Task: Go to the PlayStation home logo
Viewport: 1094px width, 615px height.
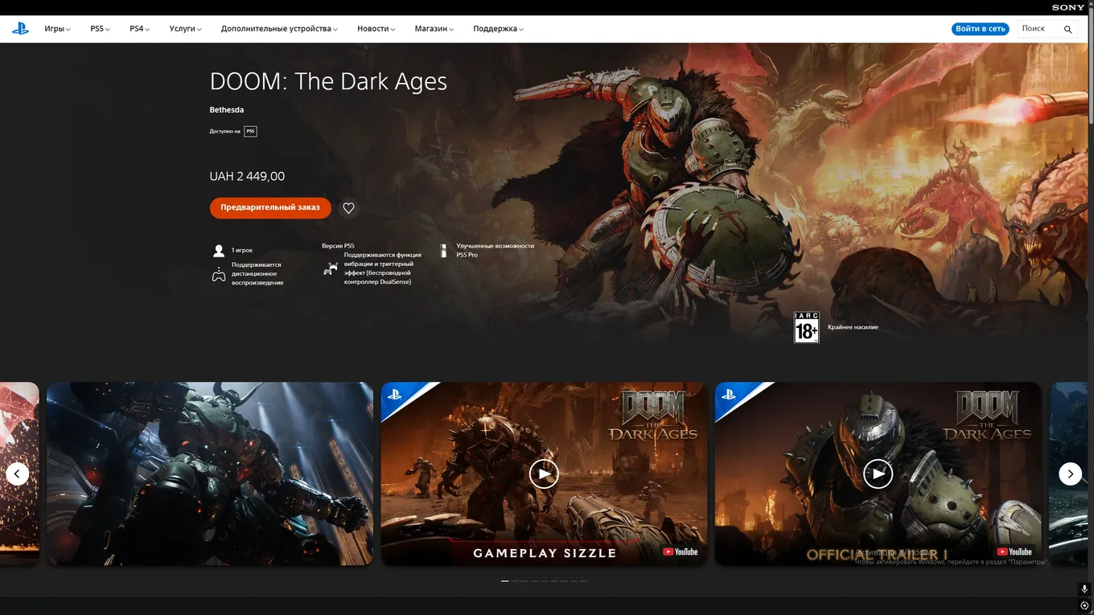Action: point(20,29)
